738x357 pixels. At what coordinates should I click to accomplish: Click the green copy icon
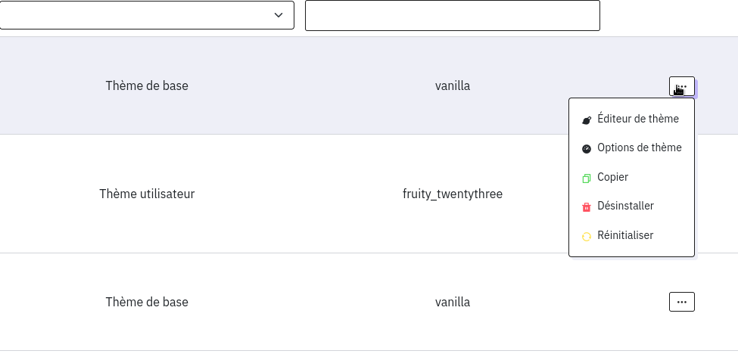point(586,178)
